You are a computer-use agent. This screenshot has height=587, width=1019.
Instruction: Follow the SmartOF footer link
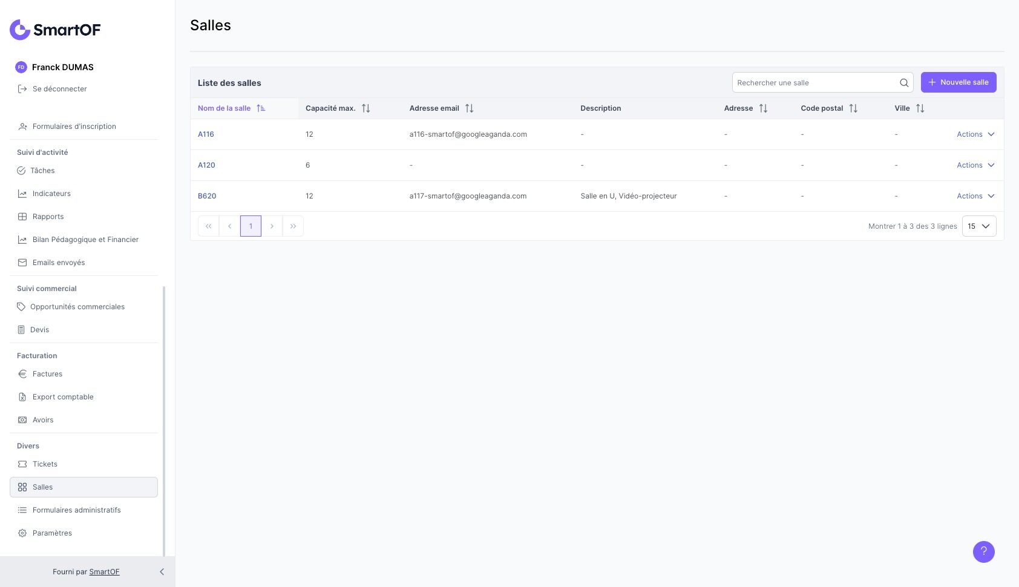pos(104,572)
